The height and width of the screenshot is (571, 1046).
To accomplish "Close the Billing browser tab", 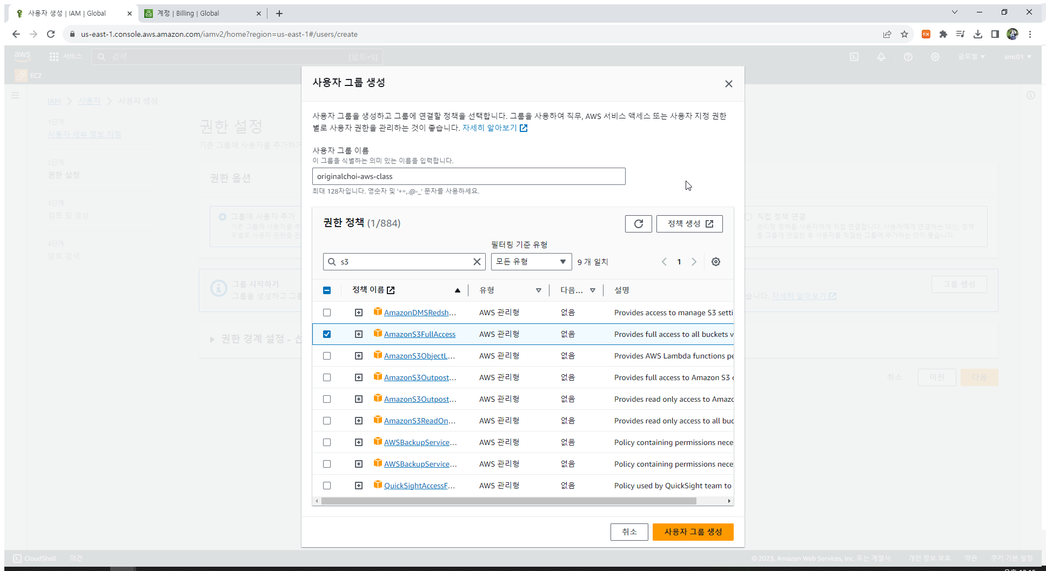I will coord(259,14).
